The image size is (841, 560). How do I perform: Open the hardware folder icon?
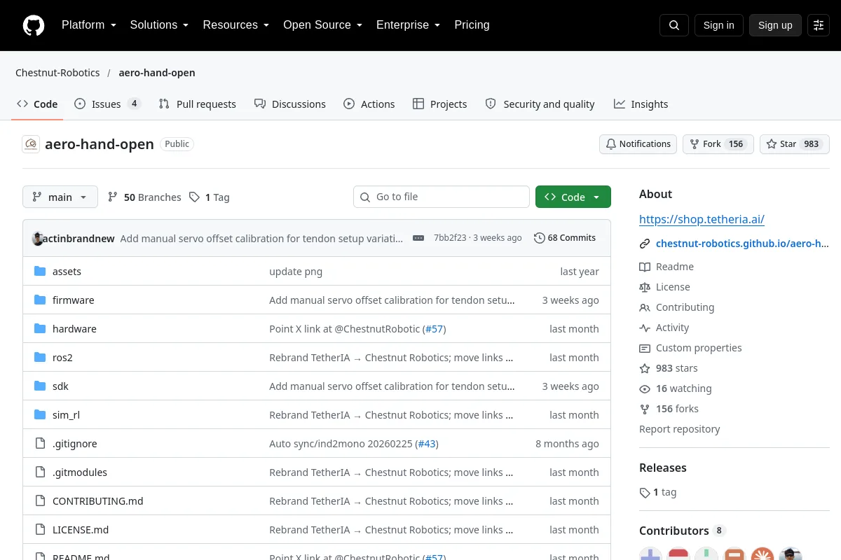coord(40,329)
